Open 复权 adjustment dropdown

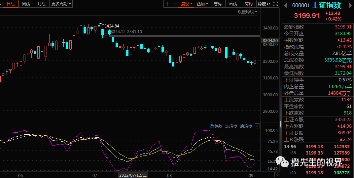(186, 4)
